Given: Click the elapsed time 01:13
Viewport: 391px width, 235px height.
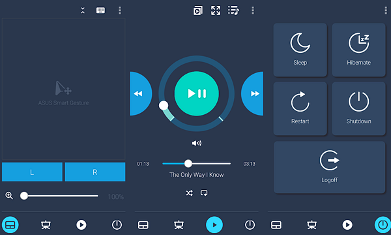Looking at the screenshot, I should pos(143,164).
